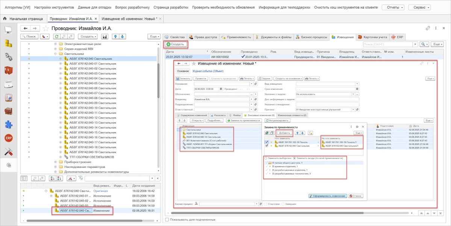
Task: Tick the Стартован checkbox
Action: pos(266,204)
